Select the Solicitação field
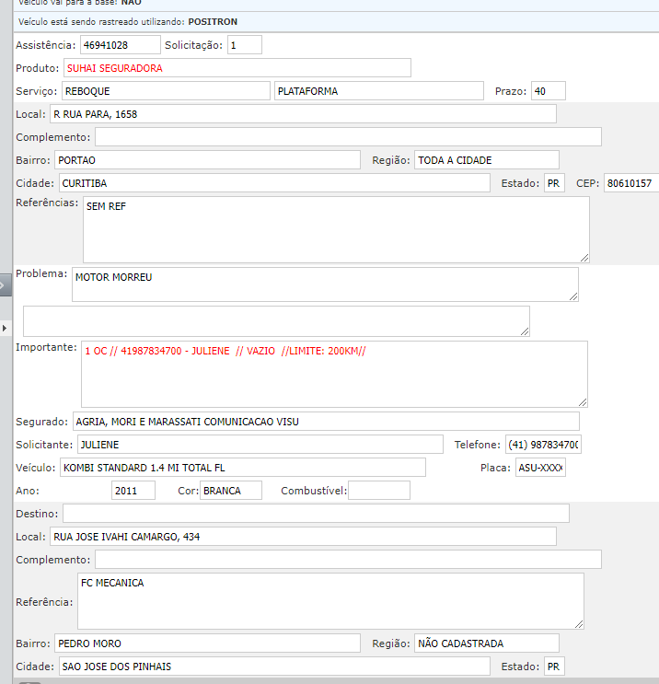The image size is (659, 684). (x=244, y=45)
